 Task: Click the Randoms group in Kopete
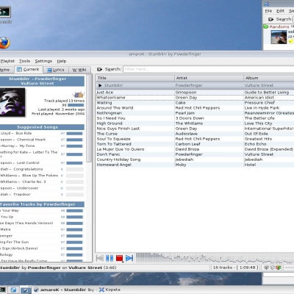[x=279, y=26]
